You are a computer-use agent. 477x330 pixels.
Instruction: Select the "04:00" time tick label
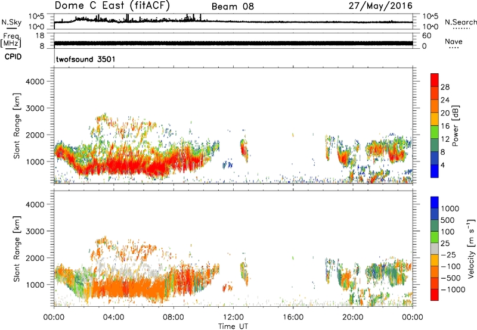tap(114, 317)
